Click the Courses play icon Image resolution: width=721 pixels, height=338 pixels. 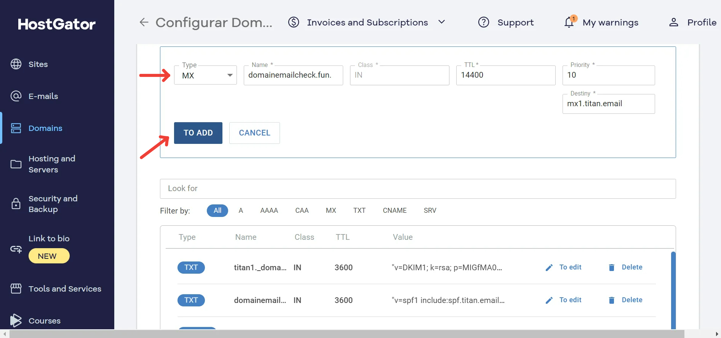coord(16,320)
